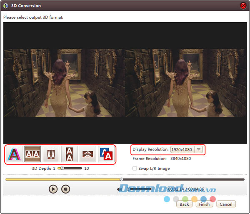Click the Frame Resolution value 3840x1080
Viewport: 250px width, 214px height.
point(181,159)
